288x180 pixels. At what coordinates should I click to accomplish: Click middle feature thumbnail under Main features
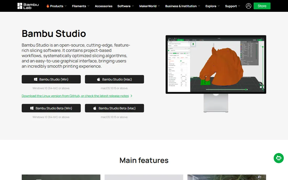click(x=144, y=177)
